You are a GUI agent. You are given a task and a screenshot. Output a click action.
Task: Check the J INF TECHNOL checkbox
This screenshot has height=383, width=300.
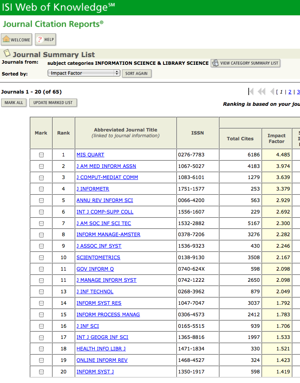tap(41, 292)
